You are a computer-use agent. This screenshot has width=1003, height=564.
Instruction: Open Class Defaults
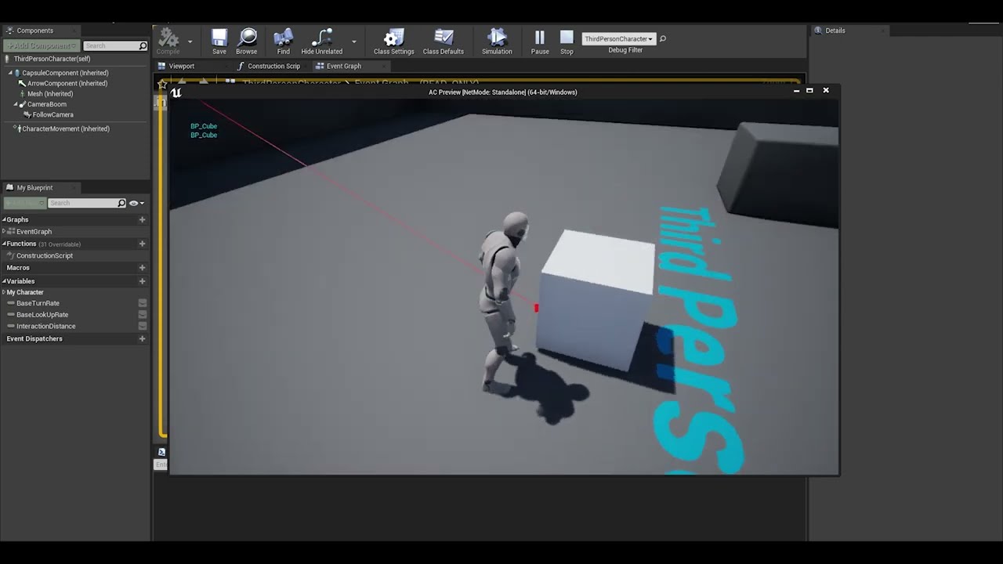pos(444,41)
